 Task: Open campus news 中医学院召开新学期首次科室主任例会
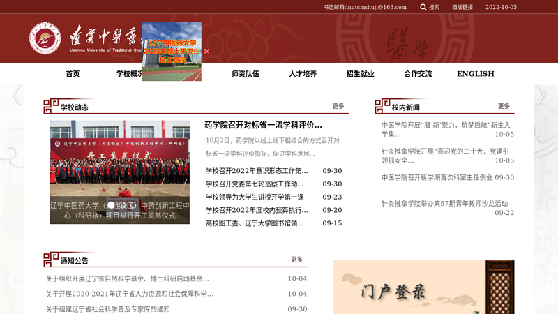tap(437, 177)
